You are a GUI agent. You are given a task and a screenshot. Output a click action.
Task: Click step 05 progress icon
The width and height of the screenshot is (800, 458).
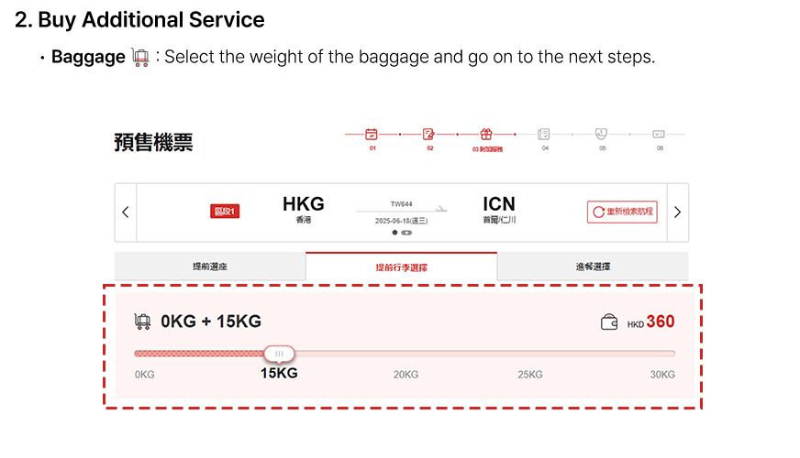(602, 134)
